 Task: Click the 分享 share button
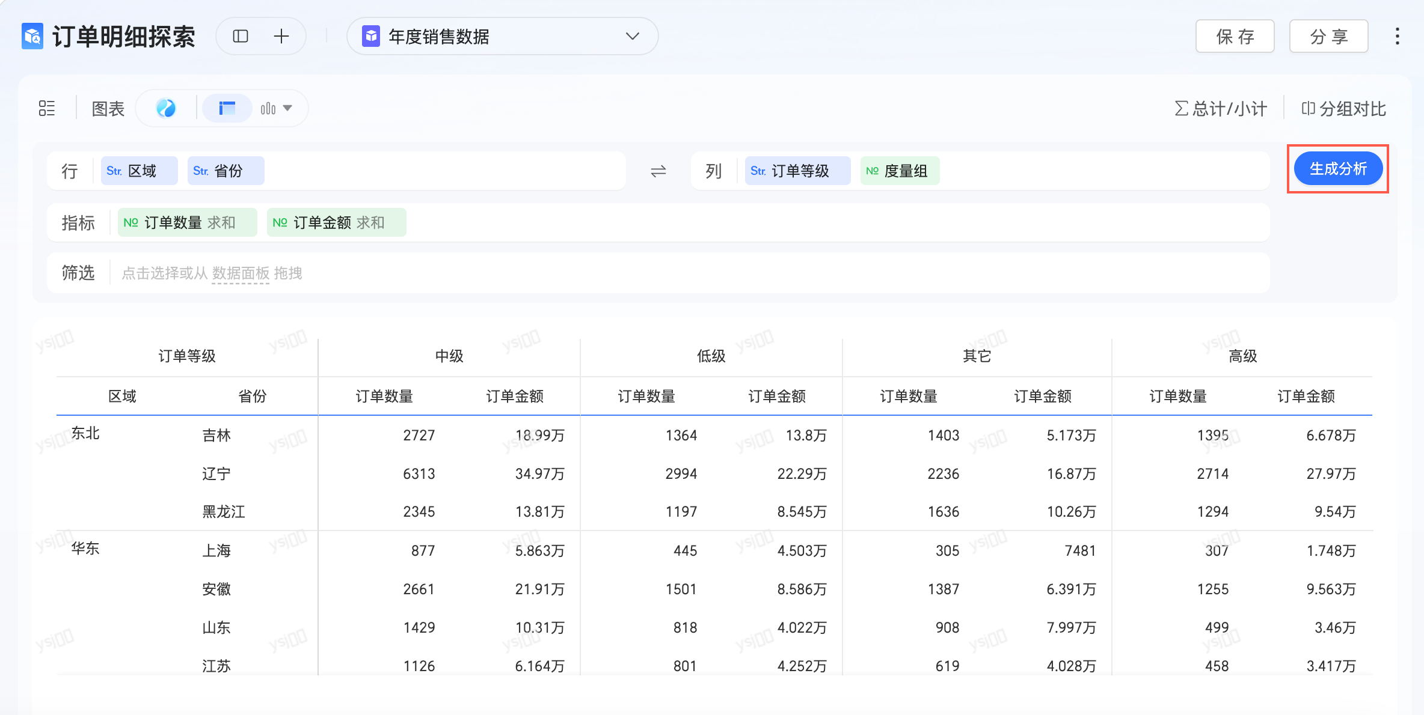[x=1328, y=37]
